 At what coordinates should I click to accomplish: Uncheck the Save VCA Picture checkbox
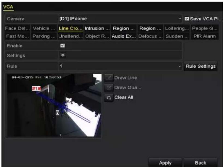(187, 19)
